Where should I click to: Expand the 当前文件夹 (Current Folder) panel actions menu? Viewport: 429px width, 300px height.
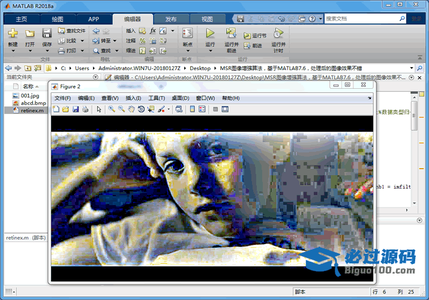click(95, 77)
